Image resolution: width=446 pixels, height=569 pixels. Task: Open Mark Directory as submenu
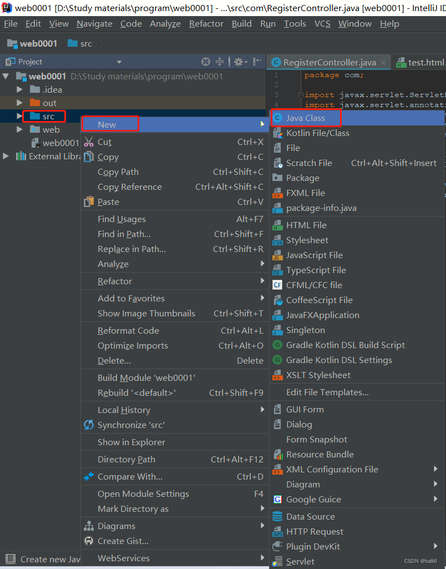[175, 508]
